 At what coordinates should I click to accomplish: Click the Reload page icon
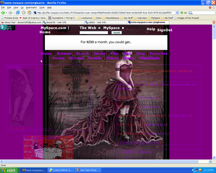click(x=18, y=13)
